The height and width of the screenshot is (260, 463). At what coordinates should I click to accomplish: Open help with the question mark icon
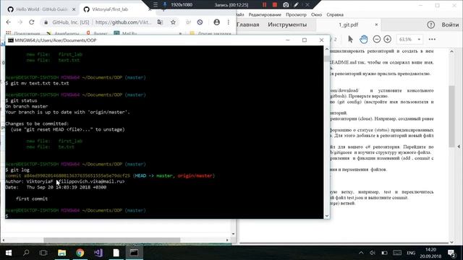coord(431,25)
